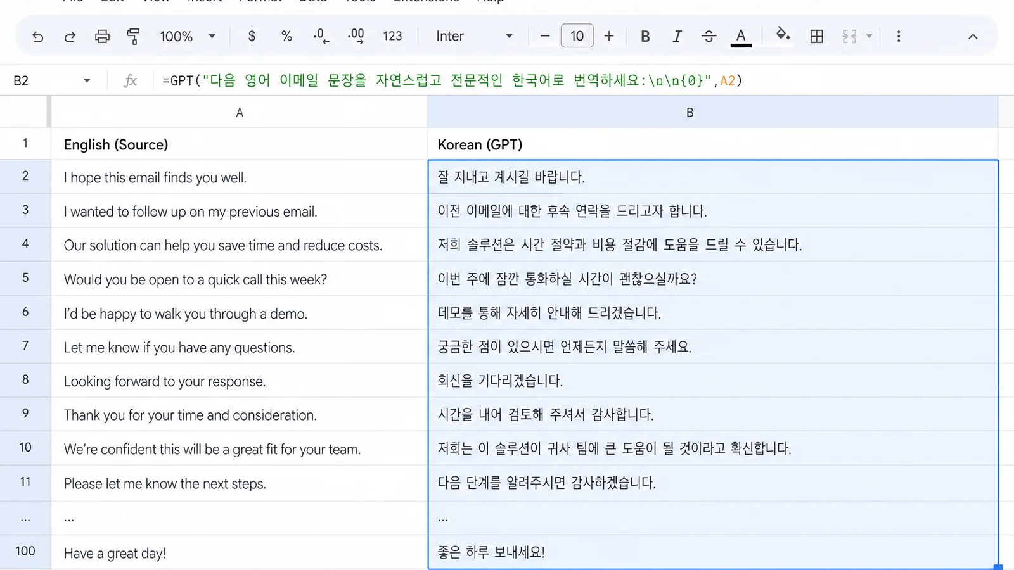The width and height of the screenshot is (1014, 570).
Task: Select cell "Thank you for your time and consideration."
Action: (240, 414)
